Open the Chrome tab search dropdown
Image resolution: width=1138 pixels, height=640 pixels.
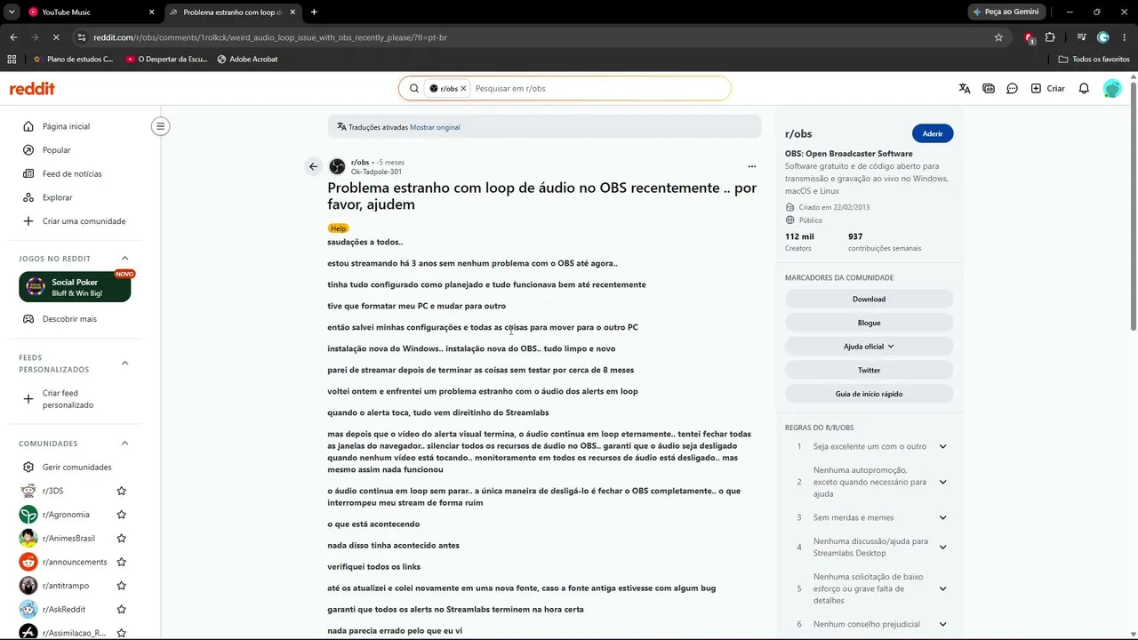12,12
